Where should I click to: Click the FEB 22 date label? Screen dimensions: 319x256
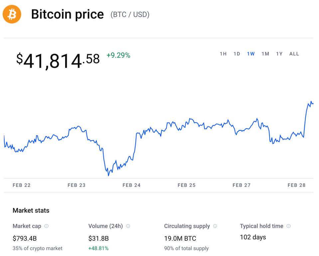[22, 185]
